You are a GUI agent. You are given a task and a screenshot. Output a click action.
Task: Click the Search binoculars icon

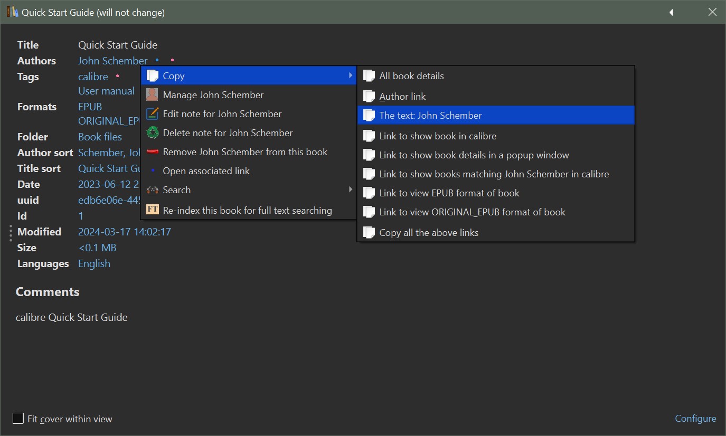[152, 190]
